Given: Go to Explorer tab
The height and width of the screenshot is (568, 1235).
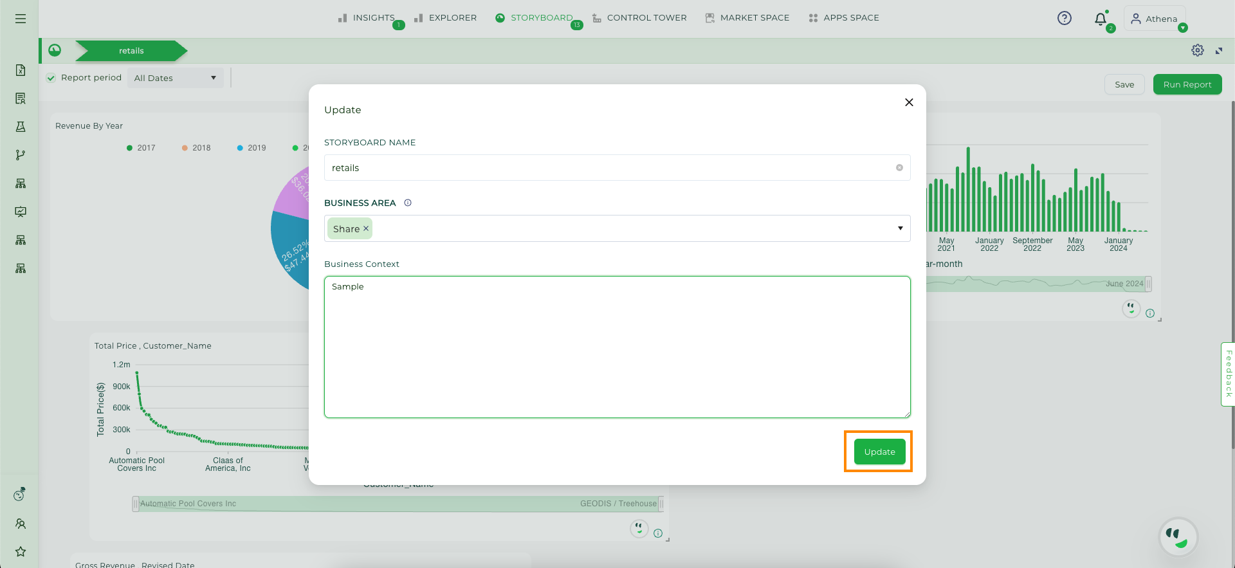Looking at the screenshot, I should coord(445,18).
